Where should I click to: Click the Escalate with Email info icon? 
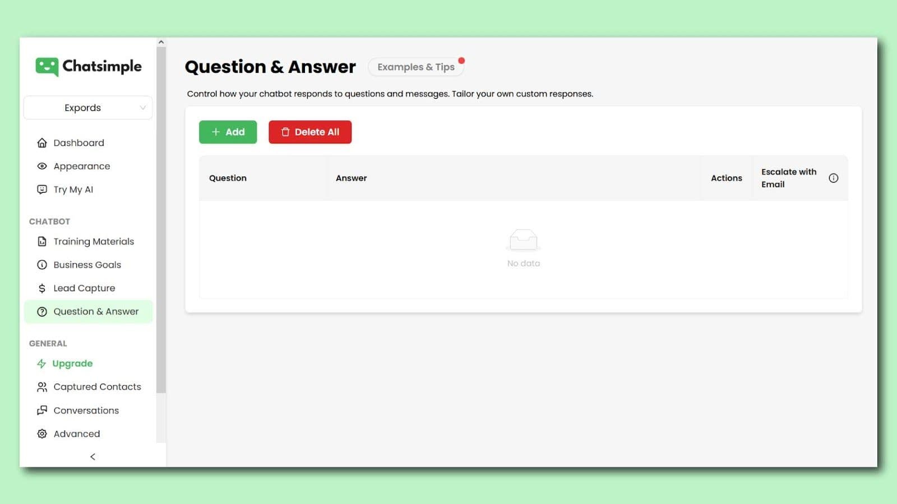pos(834,178)
